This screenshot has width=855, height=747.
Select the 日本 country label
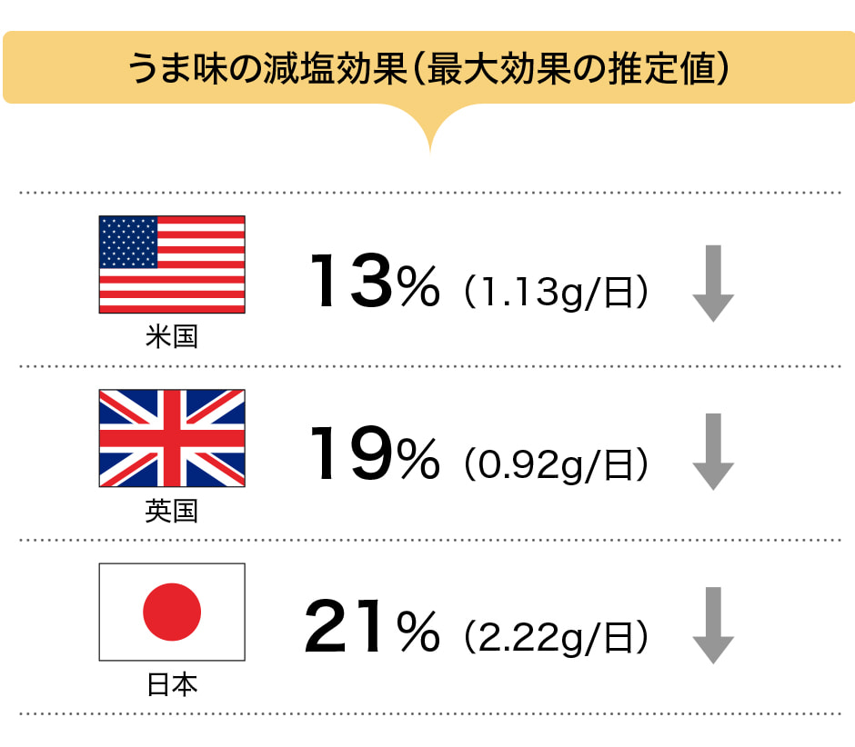pos(172,684)
